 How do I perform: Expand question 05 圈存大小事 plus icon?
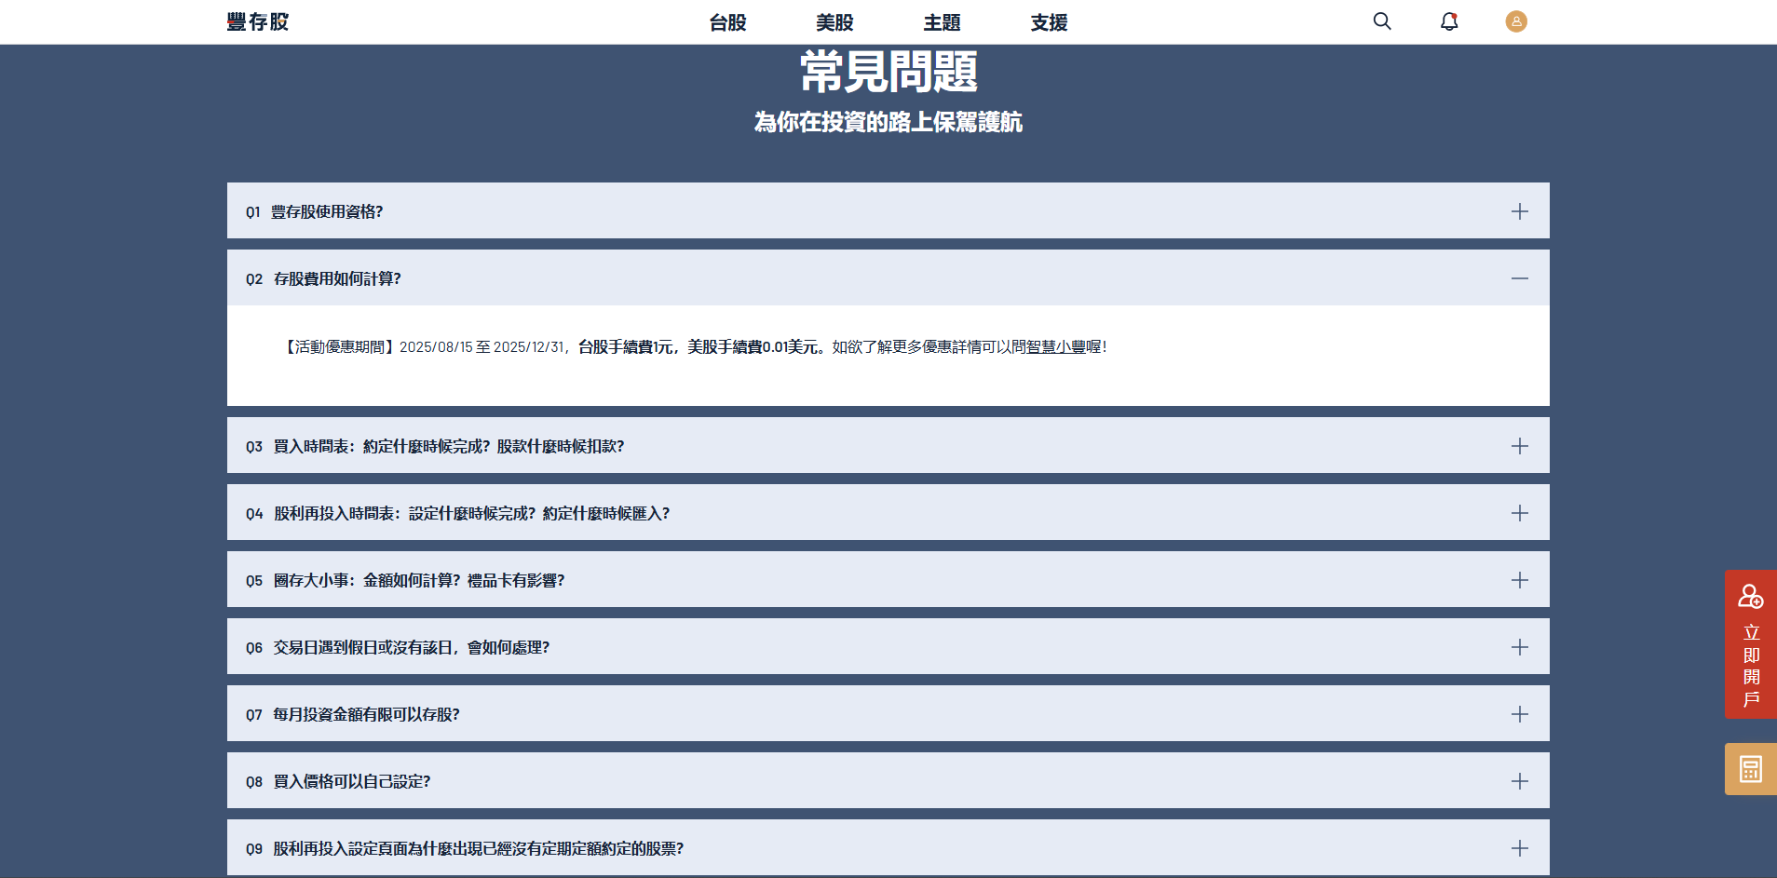(1520, 579)
